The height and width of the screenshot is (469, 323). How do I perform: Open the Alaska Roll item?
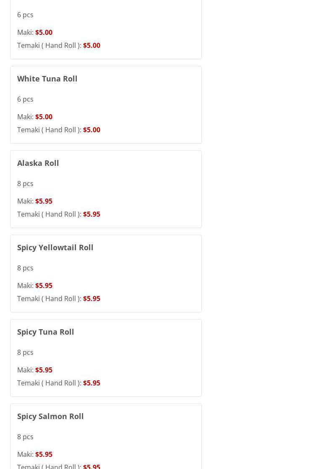pyautogui.click(x=38, y=163)
